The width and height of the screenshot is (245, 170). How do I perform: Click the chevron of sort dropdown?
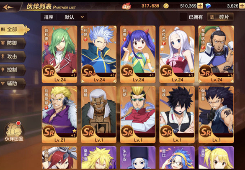click(x=82, y=17)
